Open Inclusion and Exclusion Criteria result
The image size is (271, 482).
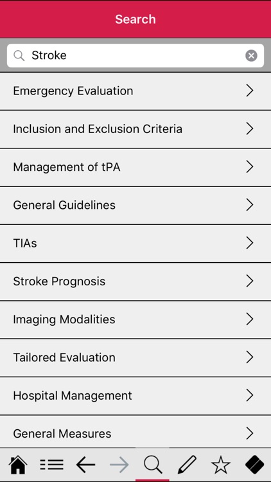[x=135, y=129]
